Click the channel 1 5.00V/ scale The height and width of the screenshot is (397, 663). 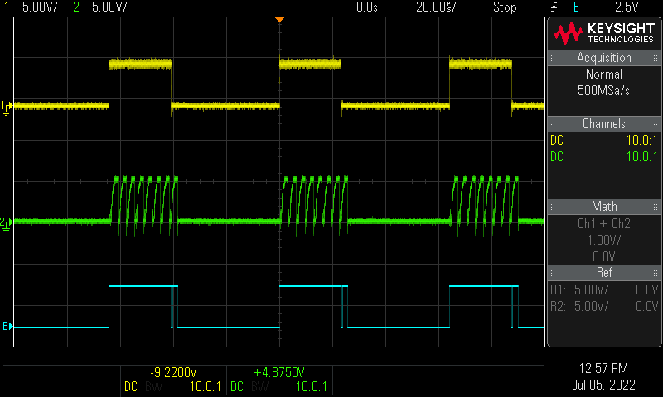[40, 7]
